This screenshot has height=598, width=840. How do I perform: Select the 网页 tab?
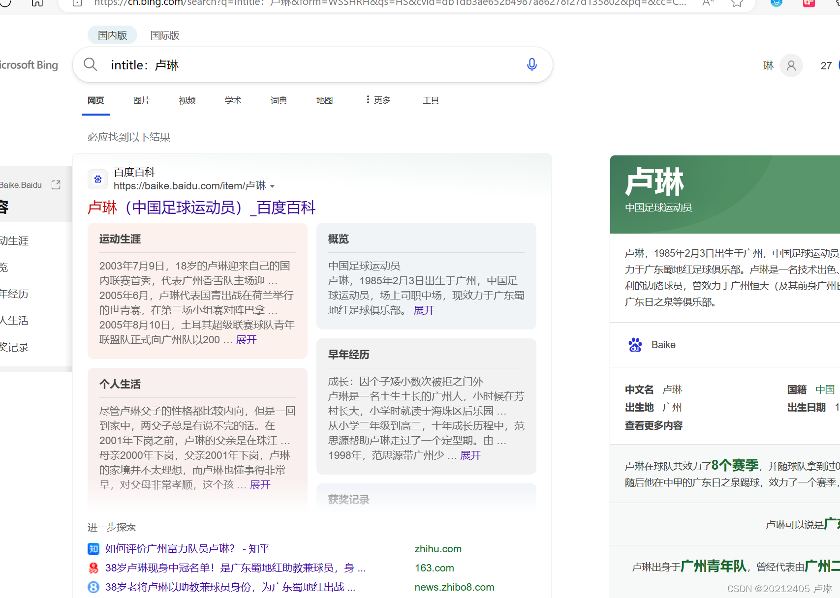pos(95,100)
